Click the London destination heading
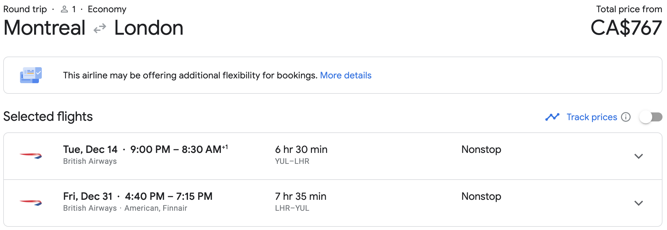 (149, 28)
